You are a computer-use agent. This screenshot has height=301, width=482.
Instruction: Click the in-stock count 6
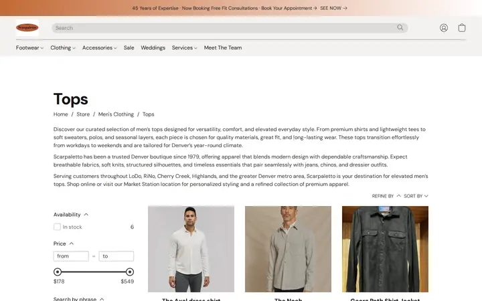[132, 227]
